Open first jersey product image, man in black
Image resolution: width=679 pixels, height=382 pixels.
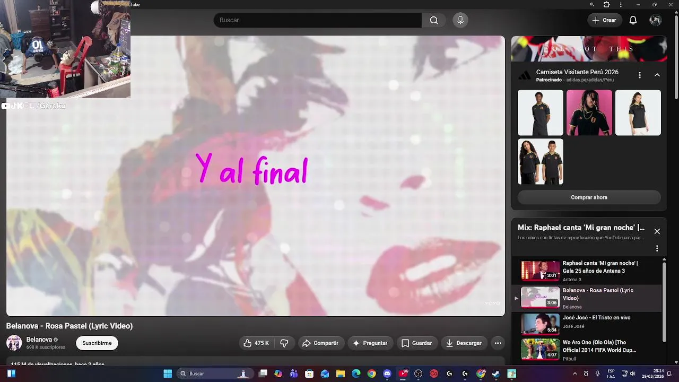click(541, 112)
